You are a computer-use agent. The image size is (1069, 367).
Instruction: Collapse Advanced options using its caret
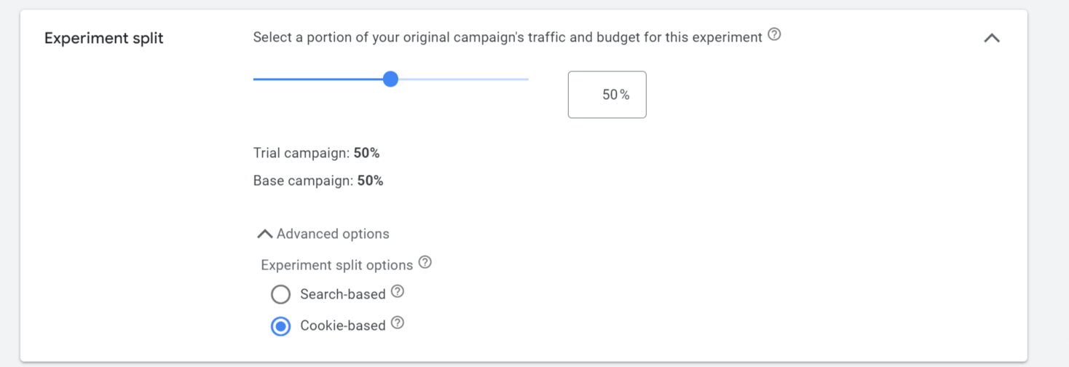pos(265,234)
